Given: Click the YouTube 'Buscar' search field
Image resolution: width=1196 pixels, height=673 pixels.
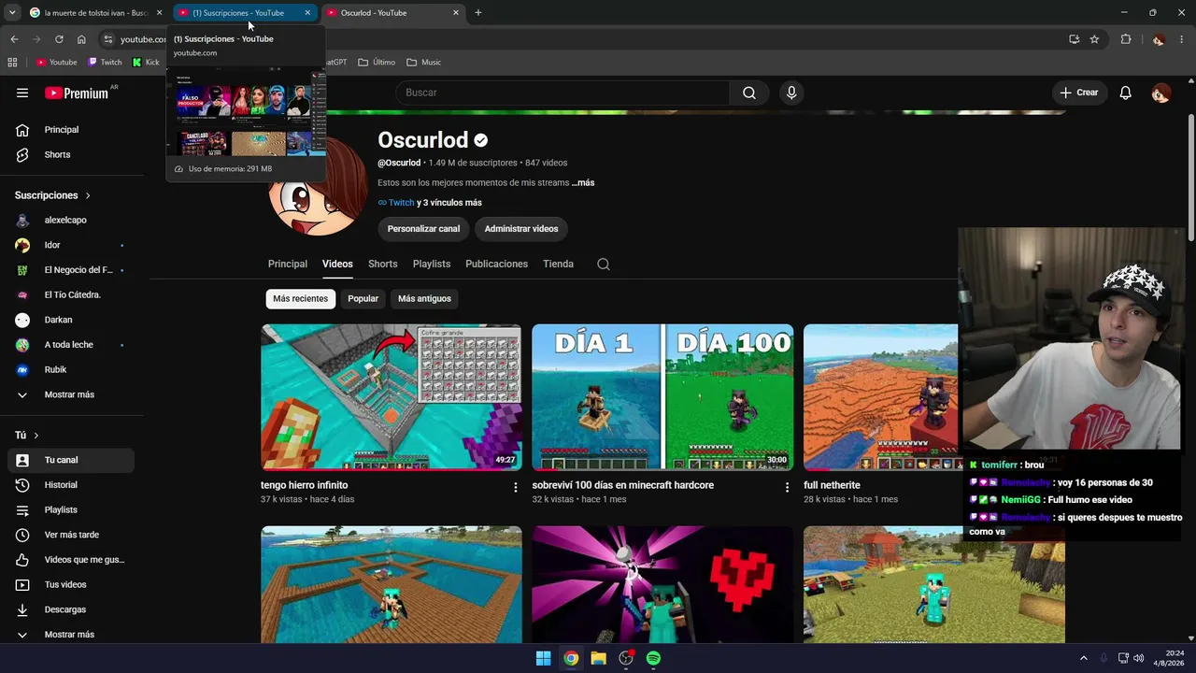Looking at the screenshot, I should pyautogui.click(x=562, y=93).
